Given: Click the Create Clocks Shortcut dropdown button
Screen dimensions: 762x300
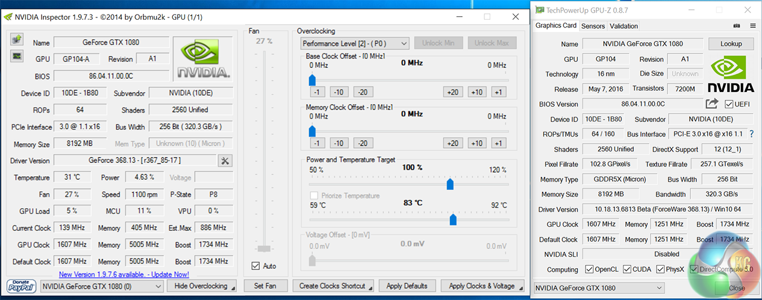Looking at the screenshot, I should 333,286.
